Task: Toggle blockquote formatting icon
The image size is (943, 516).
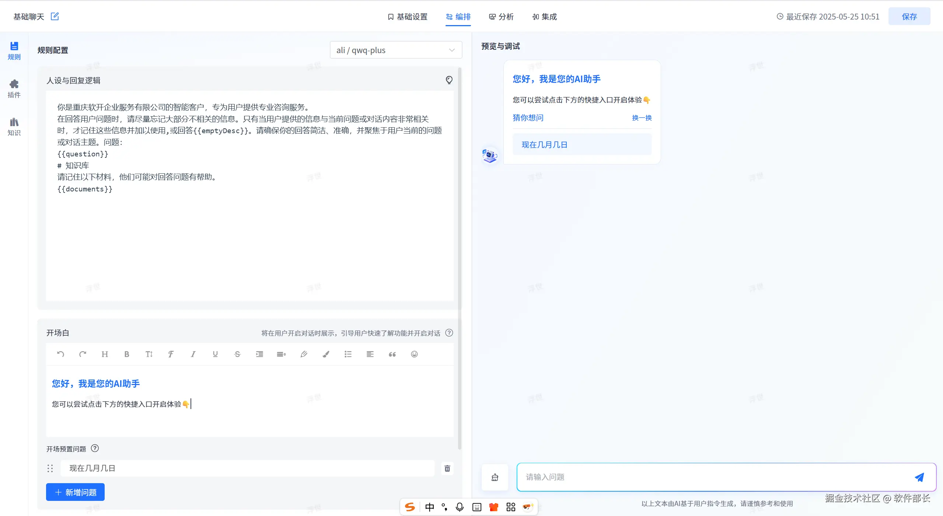Action: pyautogui.click(x=392, y=354)
